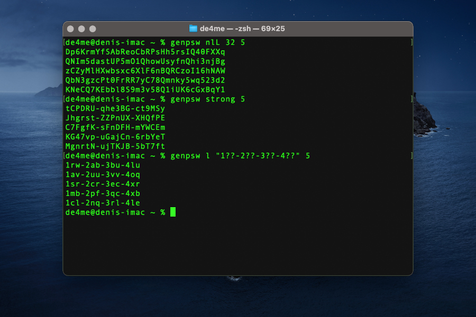The height and width of the screenshot is (317, 476).
Task: Click output "1rw-2ab-3bu-4lu"
Action: pyautogui.click(x=103, y=165)
